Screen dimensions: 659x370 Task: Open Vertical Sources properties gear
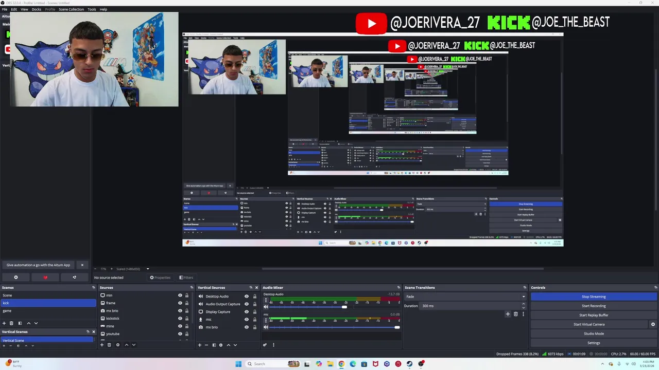pos(221,345)
